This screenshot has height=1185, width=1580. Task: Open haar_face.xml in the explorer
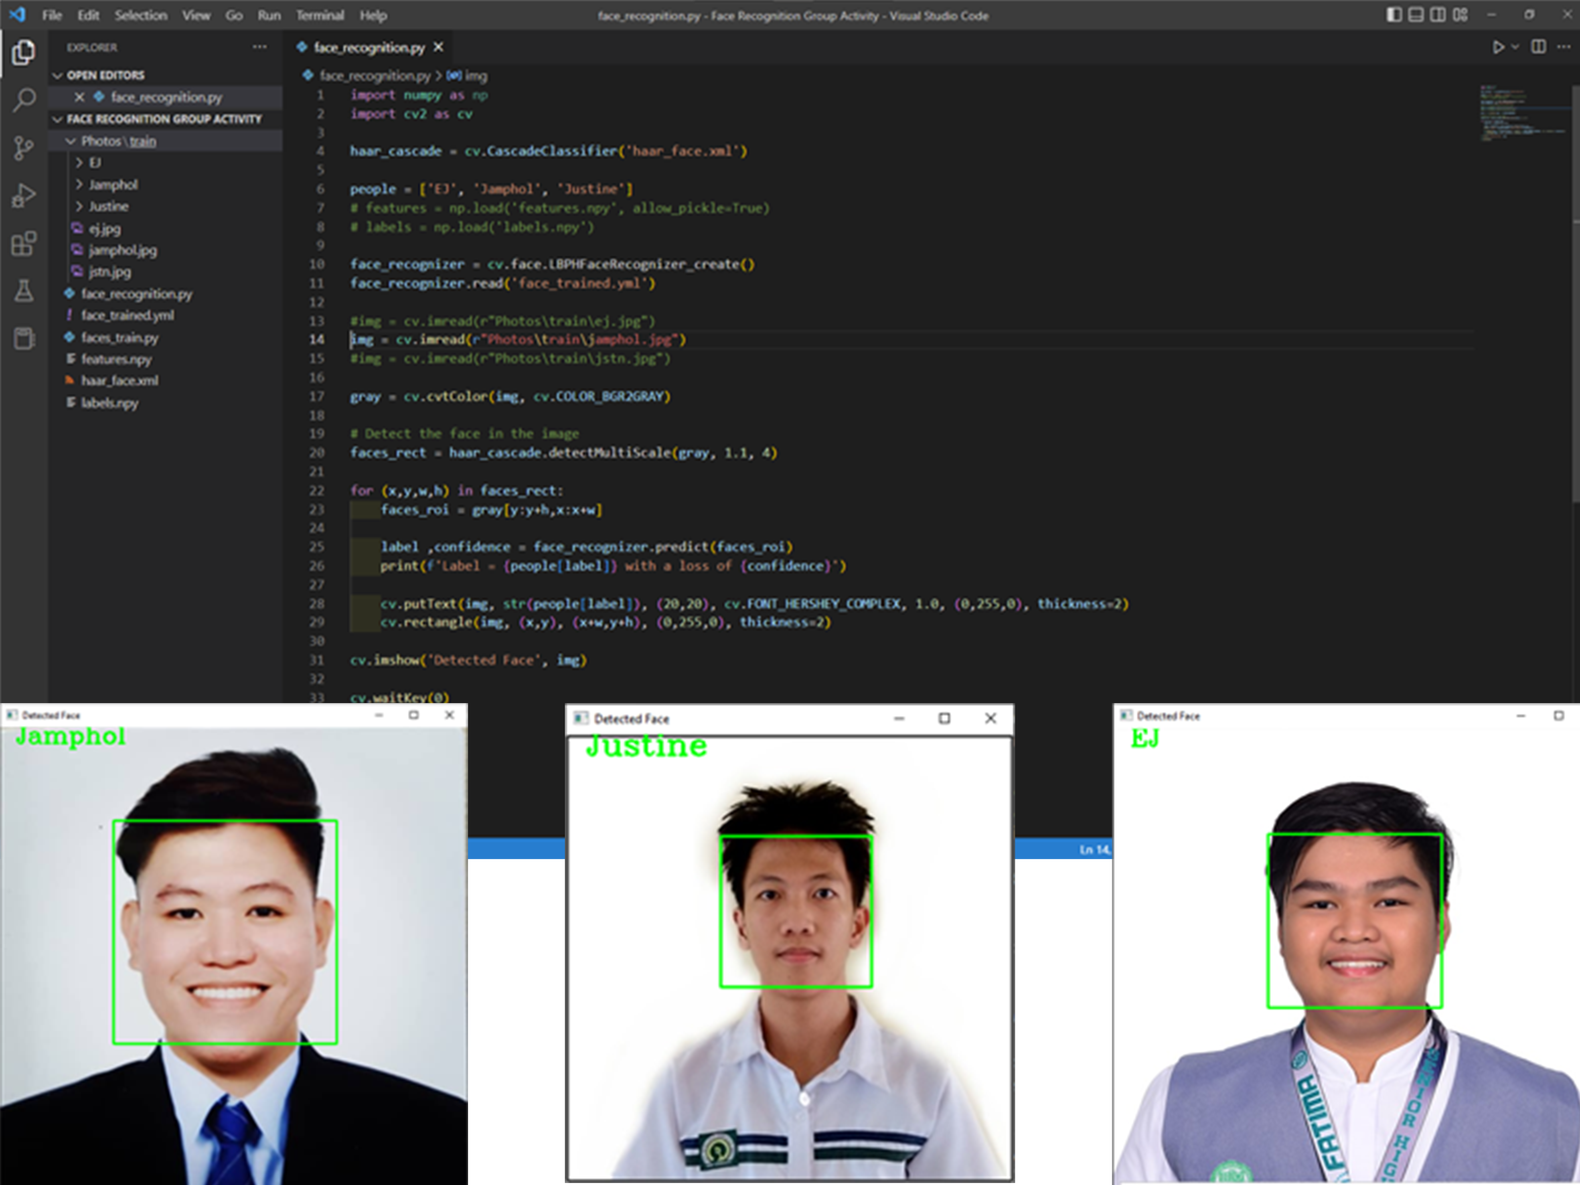[119, 381]
